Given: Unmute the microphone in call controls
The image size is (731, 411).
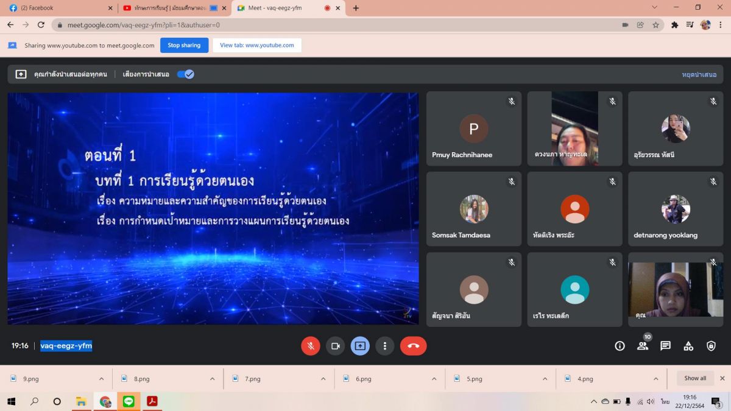Looking at the screenshot, I should click(311, 346).
